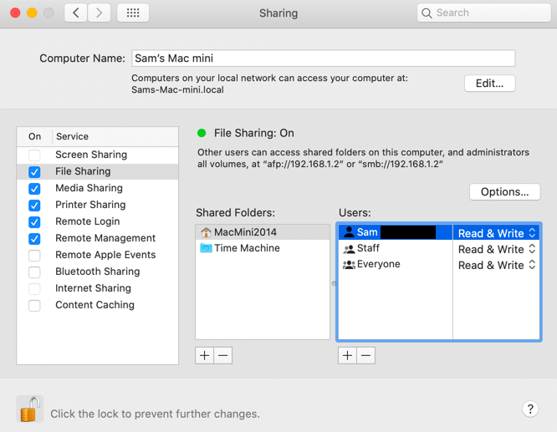Select Remote Apple Events service row

point(97,255)
